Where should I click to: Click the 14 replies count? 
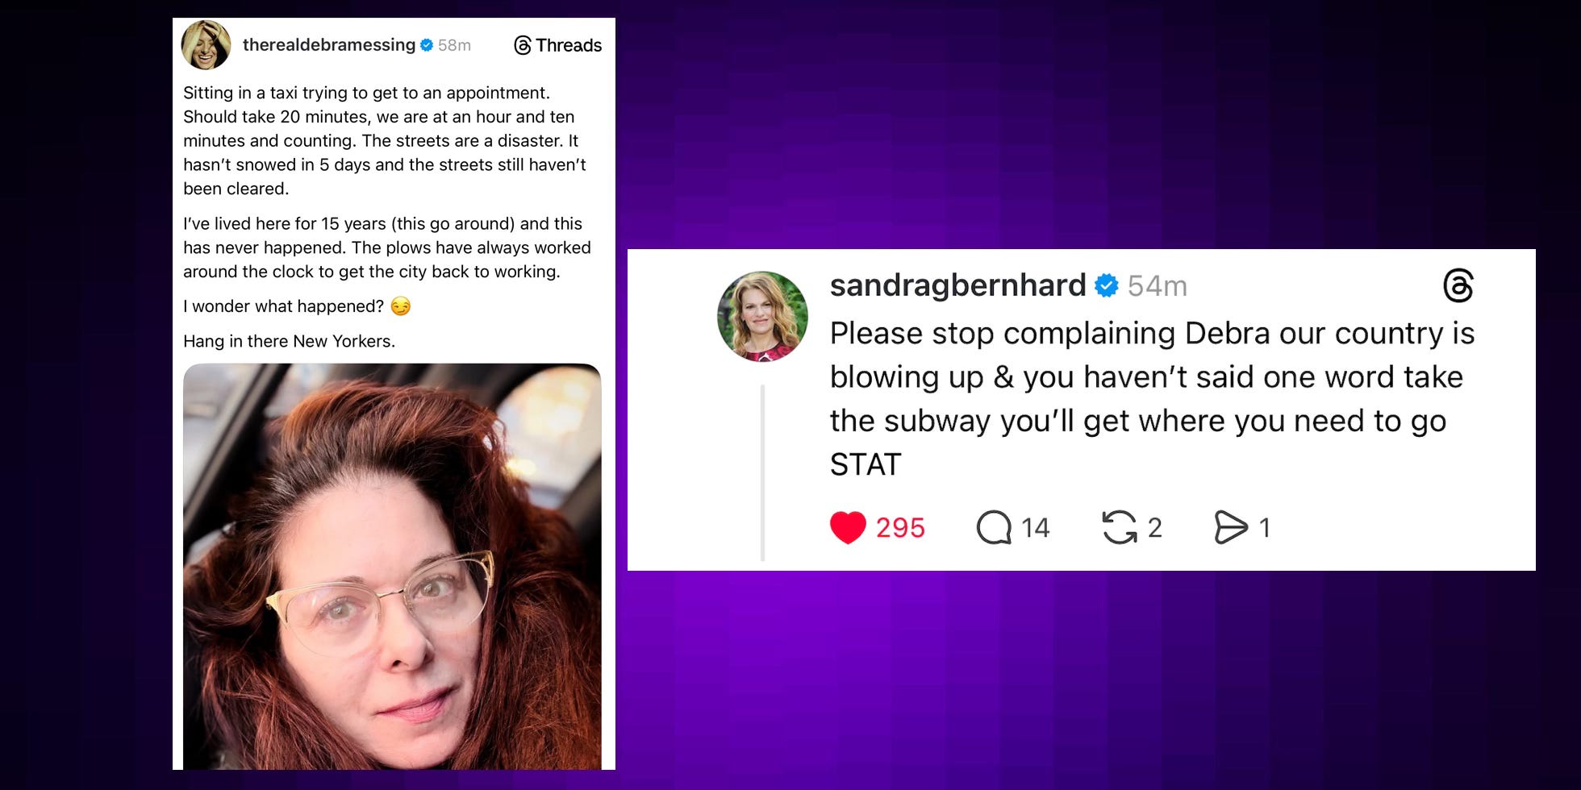coord(1036,528)
